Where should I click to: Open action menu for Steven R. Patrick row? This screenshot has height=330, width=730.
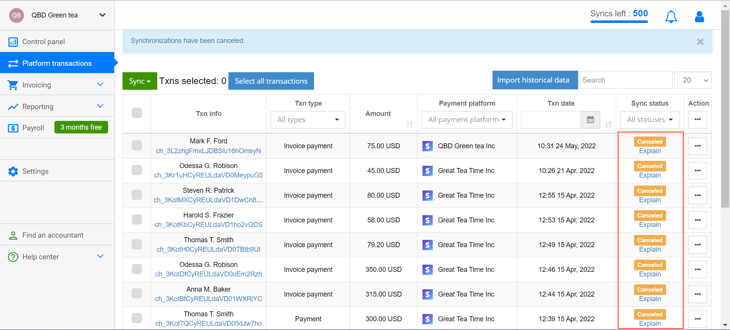point(698,195)
